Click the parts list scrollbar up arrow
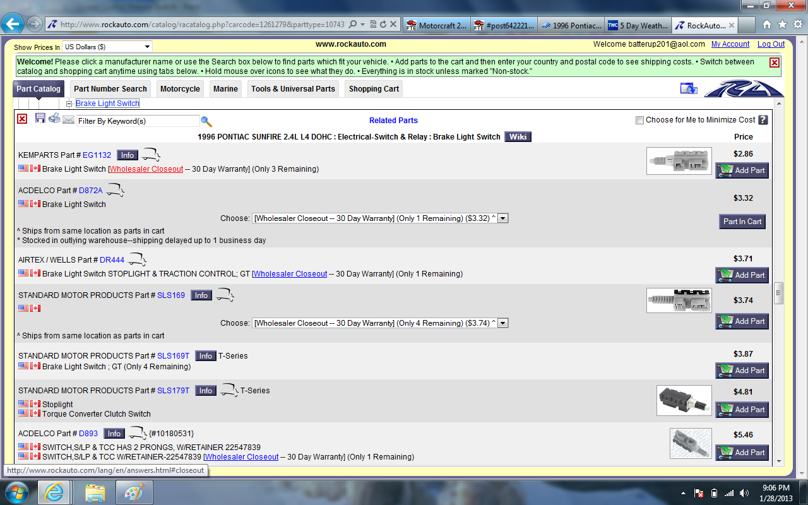 point(779,104)
